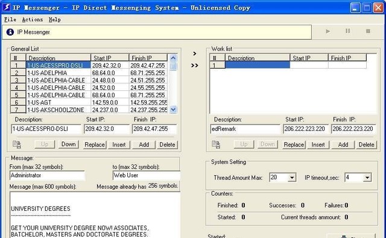
Task: Click the Work list edRemark description field
Action: coord(245,129)
